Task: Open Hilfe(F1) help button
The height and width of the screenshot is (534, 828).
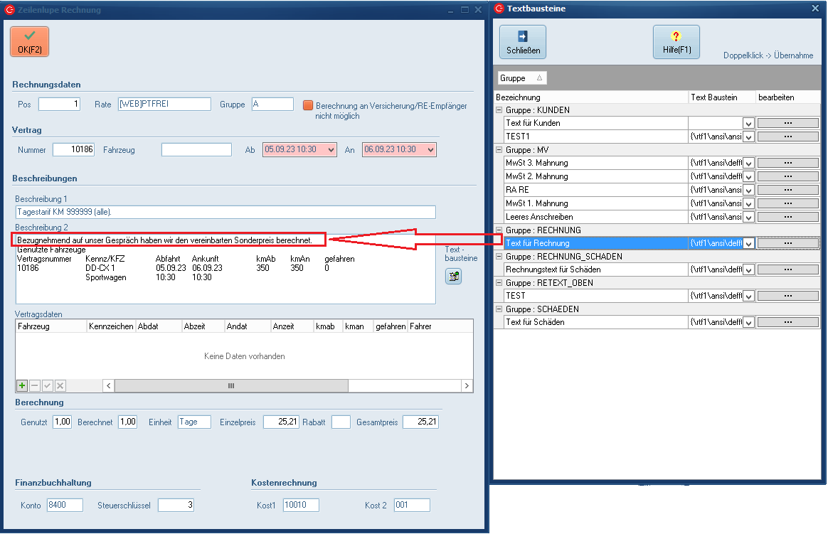Action: [676, 42]
